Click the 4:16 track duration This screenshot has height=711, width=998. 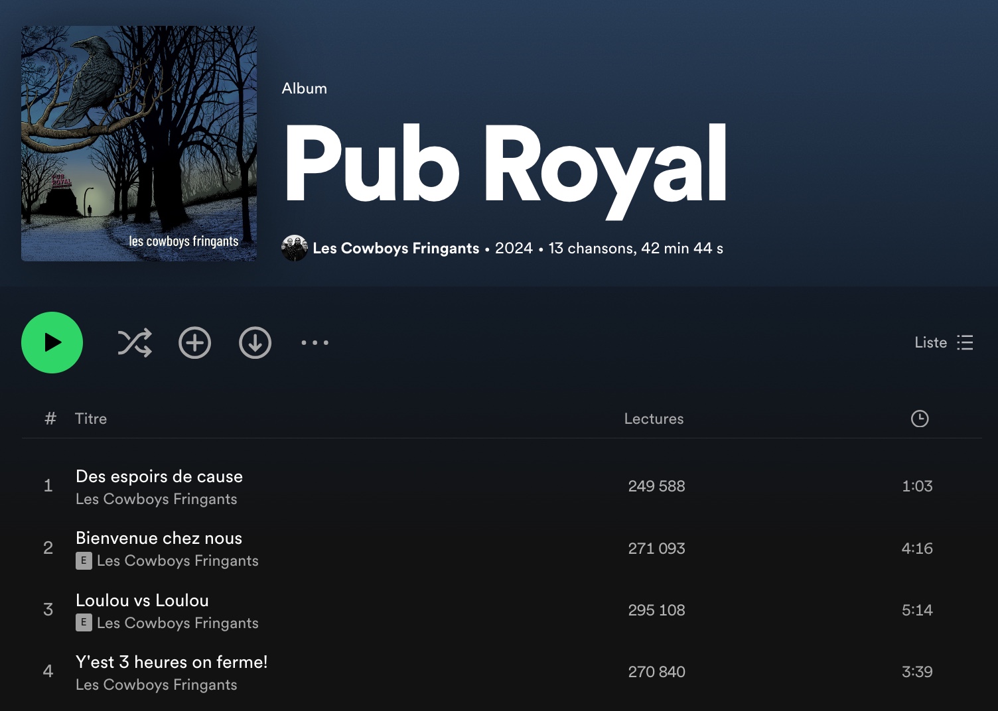(917, 549)
